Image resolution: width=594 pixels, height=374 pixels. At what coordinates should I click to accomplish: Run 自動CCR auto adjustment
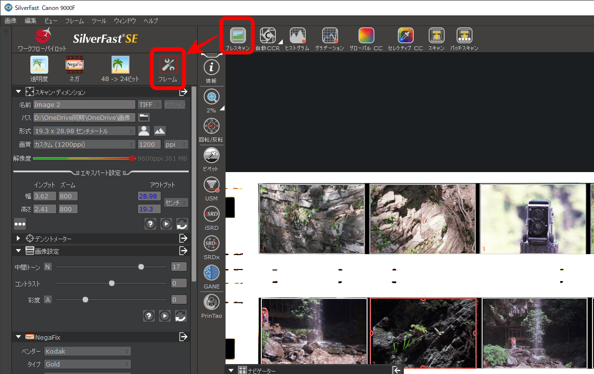click(x=267, y=36)
